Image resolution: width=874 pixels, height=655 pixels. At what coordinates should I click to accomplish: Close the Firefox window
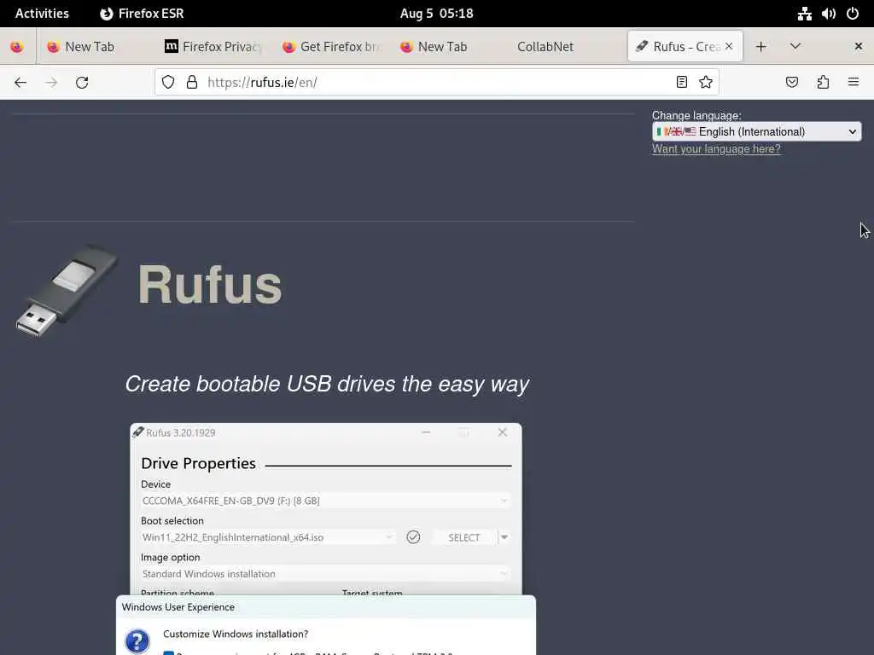859,47
